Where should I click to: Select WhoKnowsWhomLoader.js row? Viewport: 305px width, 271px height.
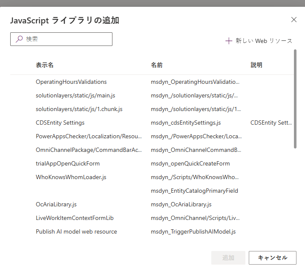tap(152, 177)
